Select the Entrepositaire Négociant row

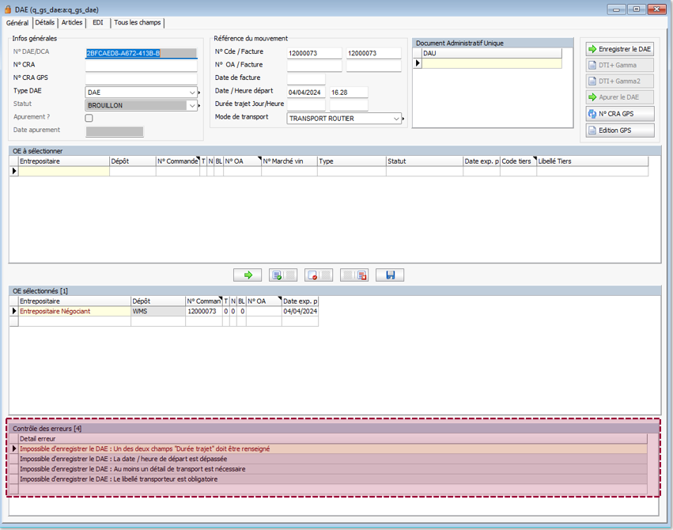(74, 312)
